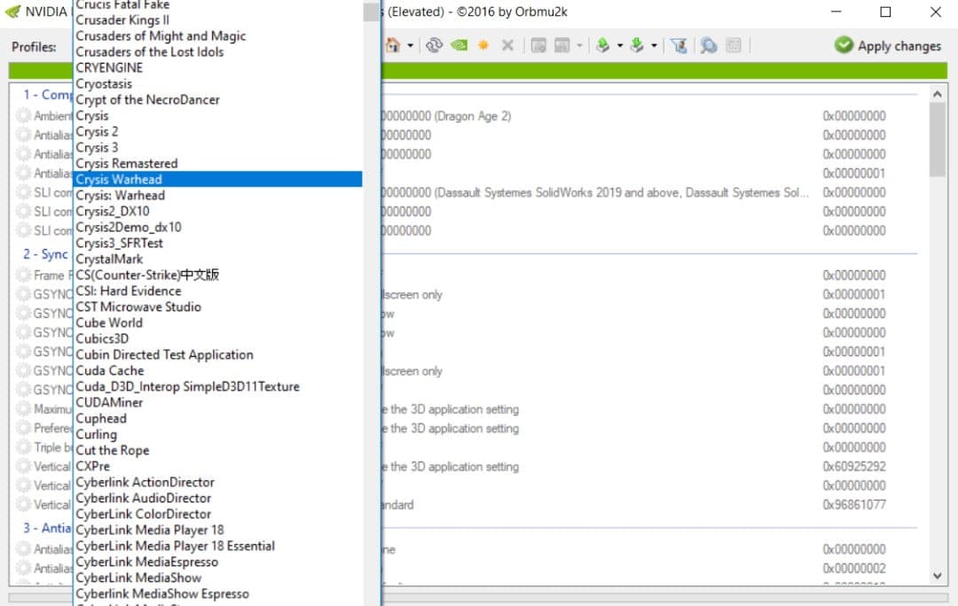This screenshot has height=606, width=958.
Task: Click the add application to profile icon
Action: (538, 45)
